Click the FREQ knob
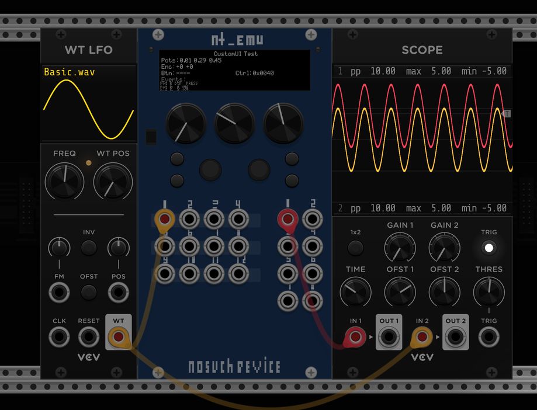Viewport: 537px width, 410px height. tap(64, 180)
